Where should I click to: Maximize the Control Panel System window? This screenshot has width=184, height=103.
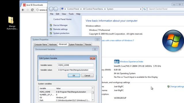point(180,5)
